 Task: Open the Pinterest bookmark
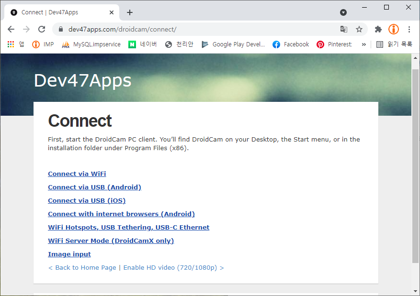334,44
